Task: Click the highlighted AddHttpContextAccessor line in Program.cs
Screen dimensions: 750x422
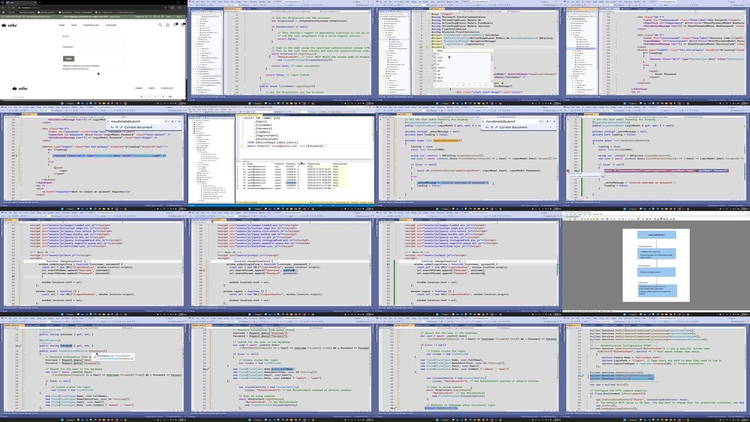Action: point(621,376)
